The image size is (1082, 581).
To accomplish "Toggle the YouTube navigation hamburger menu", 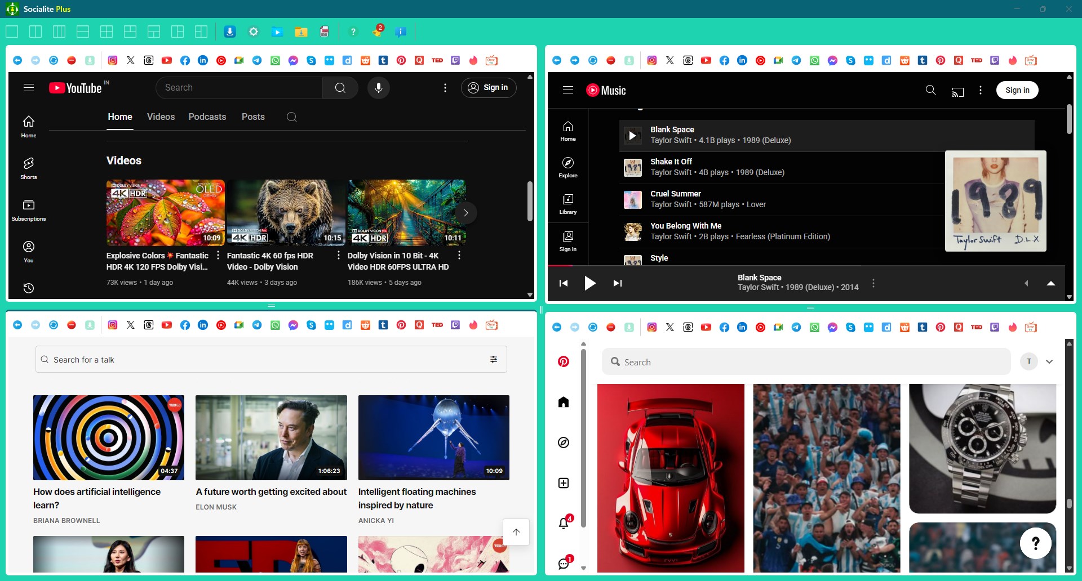I will [x=29, y=88].
